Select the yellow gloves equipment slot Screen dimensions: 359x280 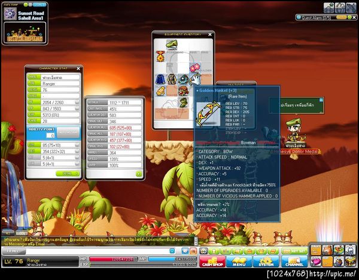(x=160, y=91)
